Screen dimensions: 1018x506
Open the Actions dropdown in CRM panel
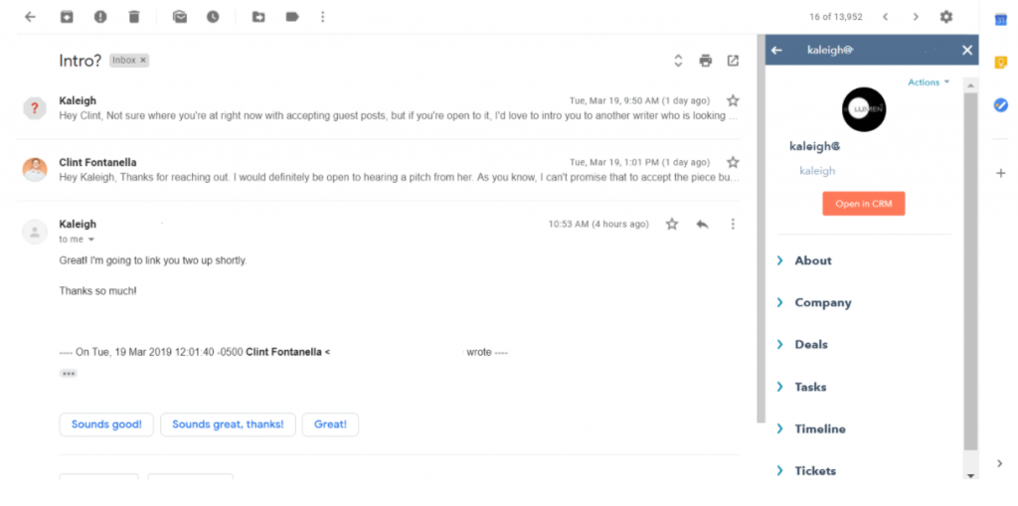click(x=929, y=82)
